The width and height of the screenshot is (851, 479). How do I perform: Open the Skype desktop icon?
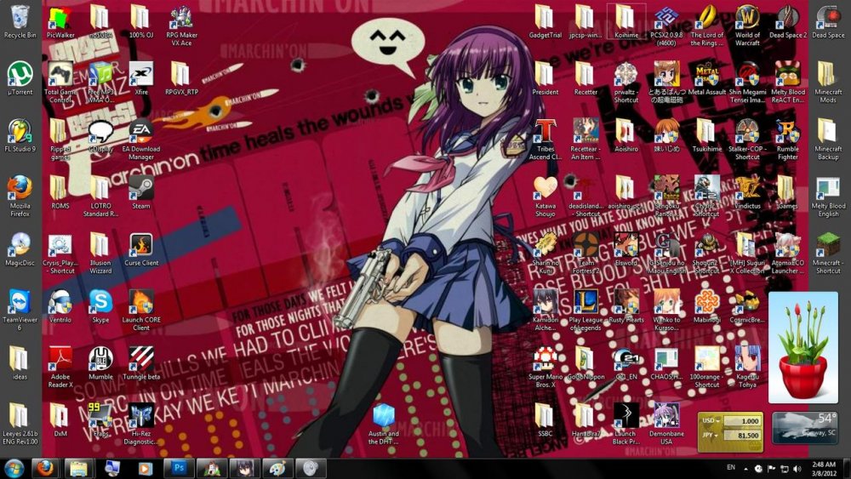pos(100,302)
